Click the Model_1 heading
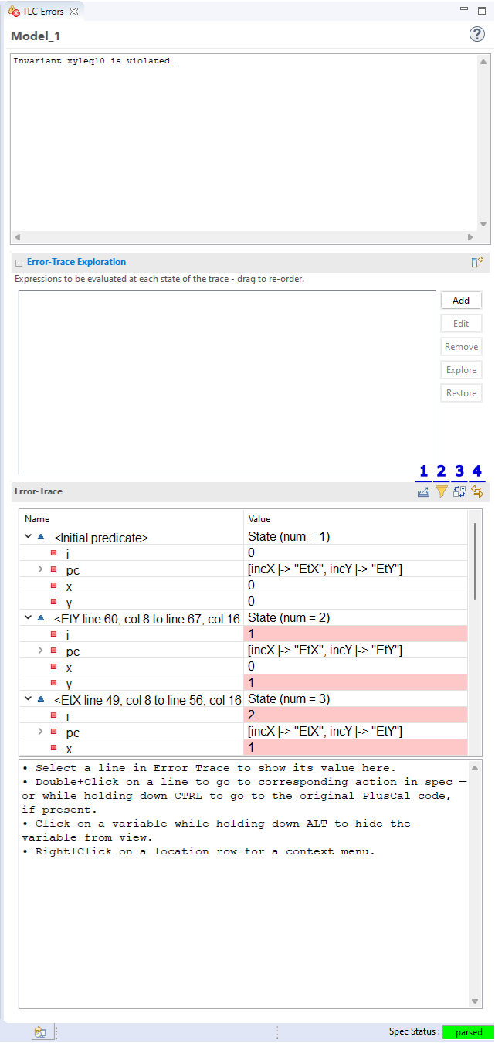Viewport: 495px width, 1043px height. click(x=36, y=36)
